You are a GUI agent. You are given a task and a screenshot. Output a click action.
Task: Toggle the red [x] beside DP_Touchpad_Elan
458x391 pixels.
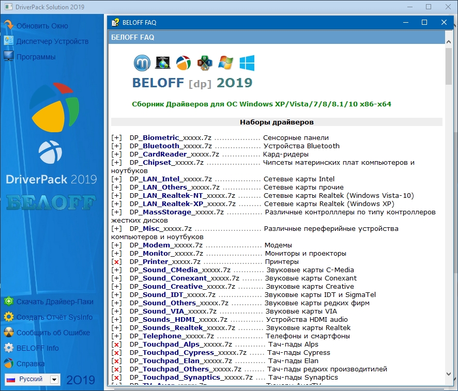[116, 361]
